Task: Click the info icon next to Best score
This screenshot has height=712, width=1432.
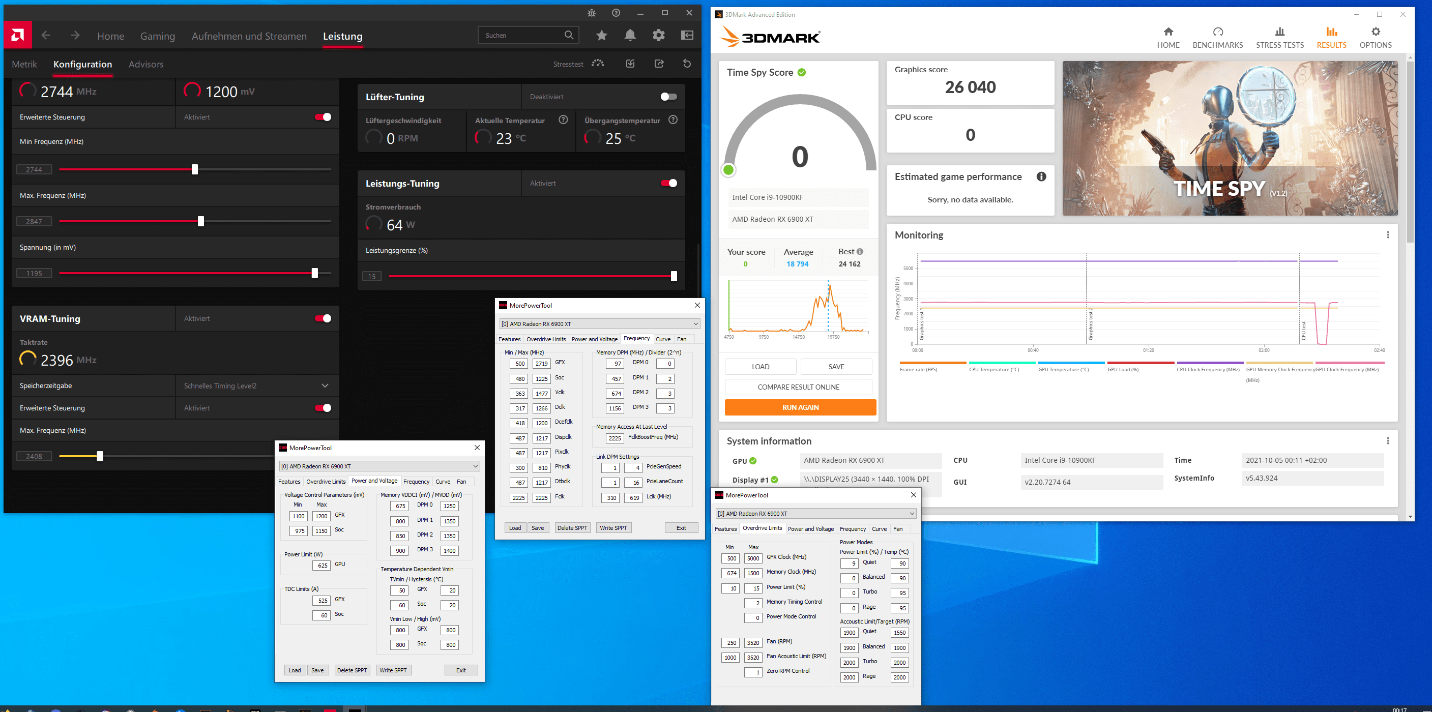Action: [859, 252]
